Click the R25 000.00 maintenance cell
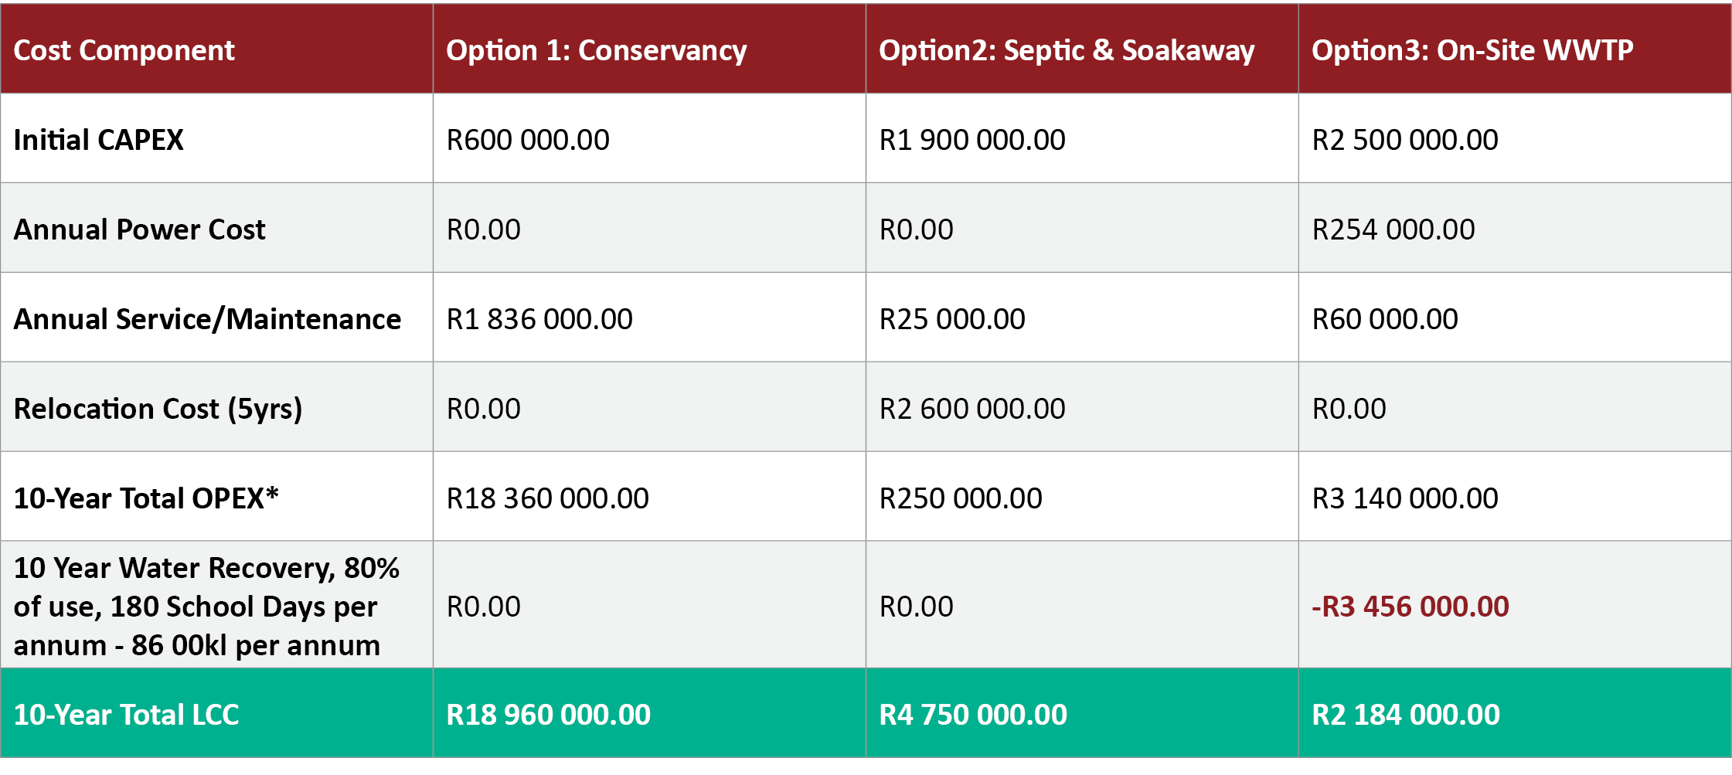Viewport: 1732px width, 775px height. click(x=951, y=319)
